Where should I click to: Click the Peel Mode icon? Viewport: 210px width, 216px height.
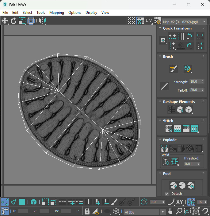click(x=182, y=185)
